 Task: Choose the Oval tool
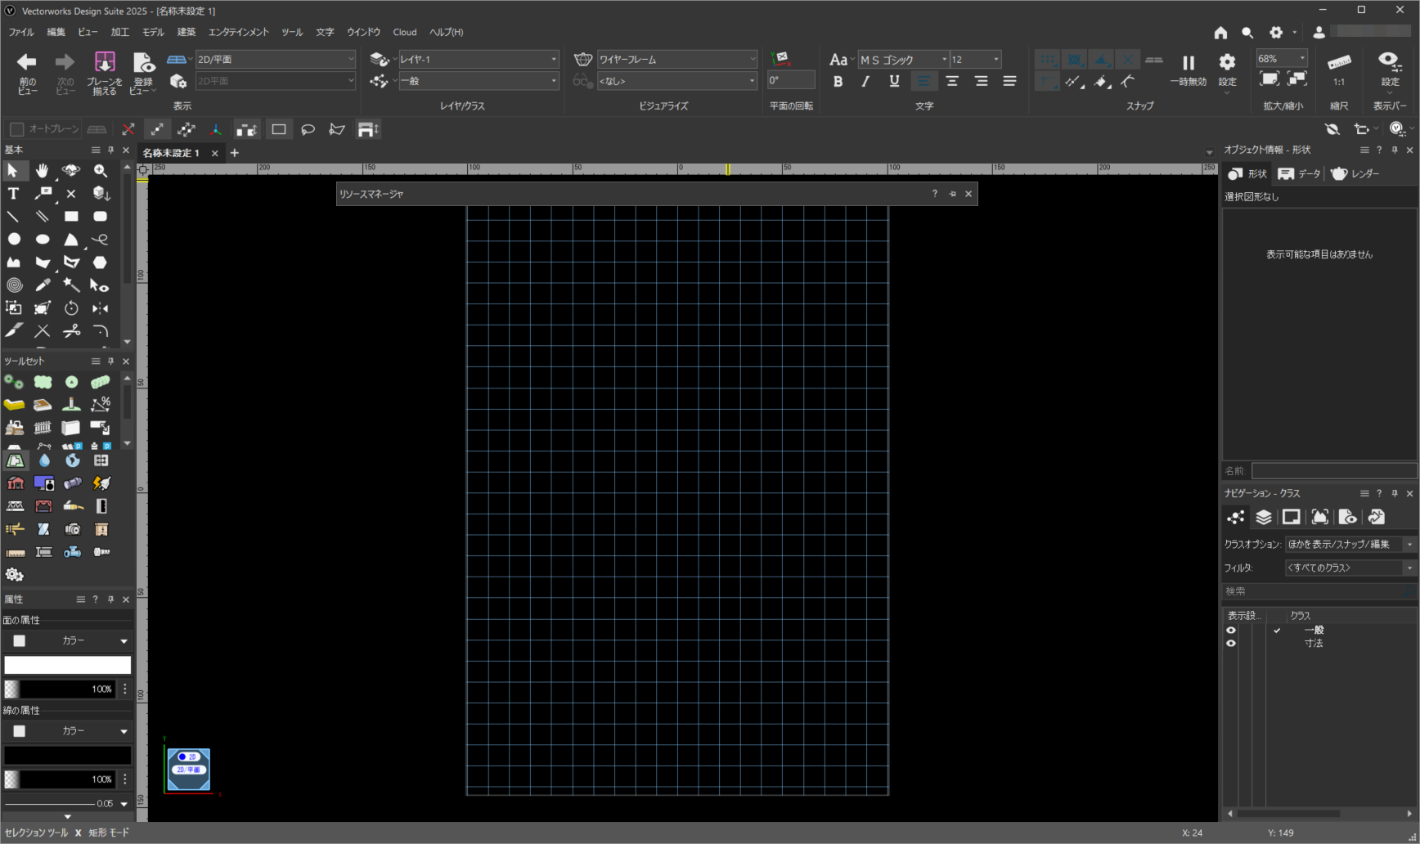(43, 239)
